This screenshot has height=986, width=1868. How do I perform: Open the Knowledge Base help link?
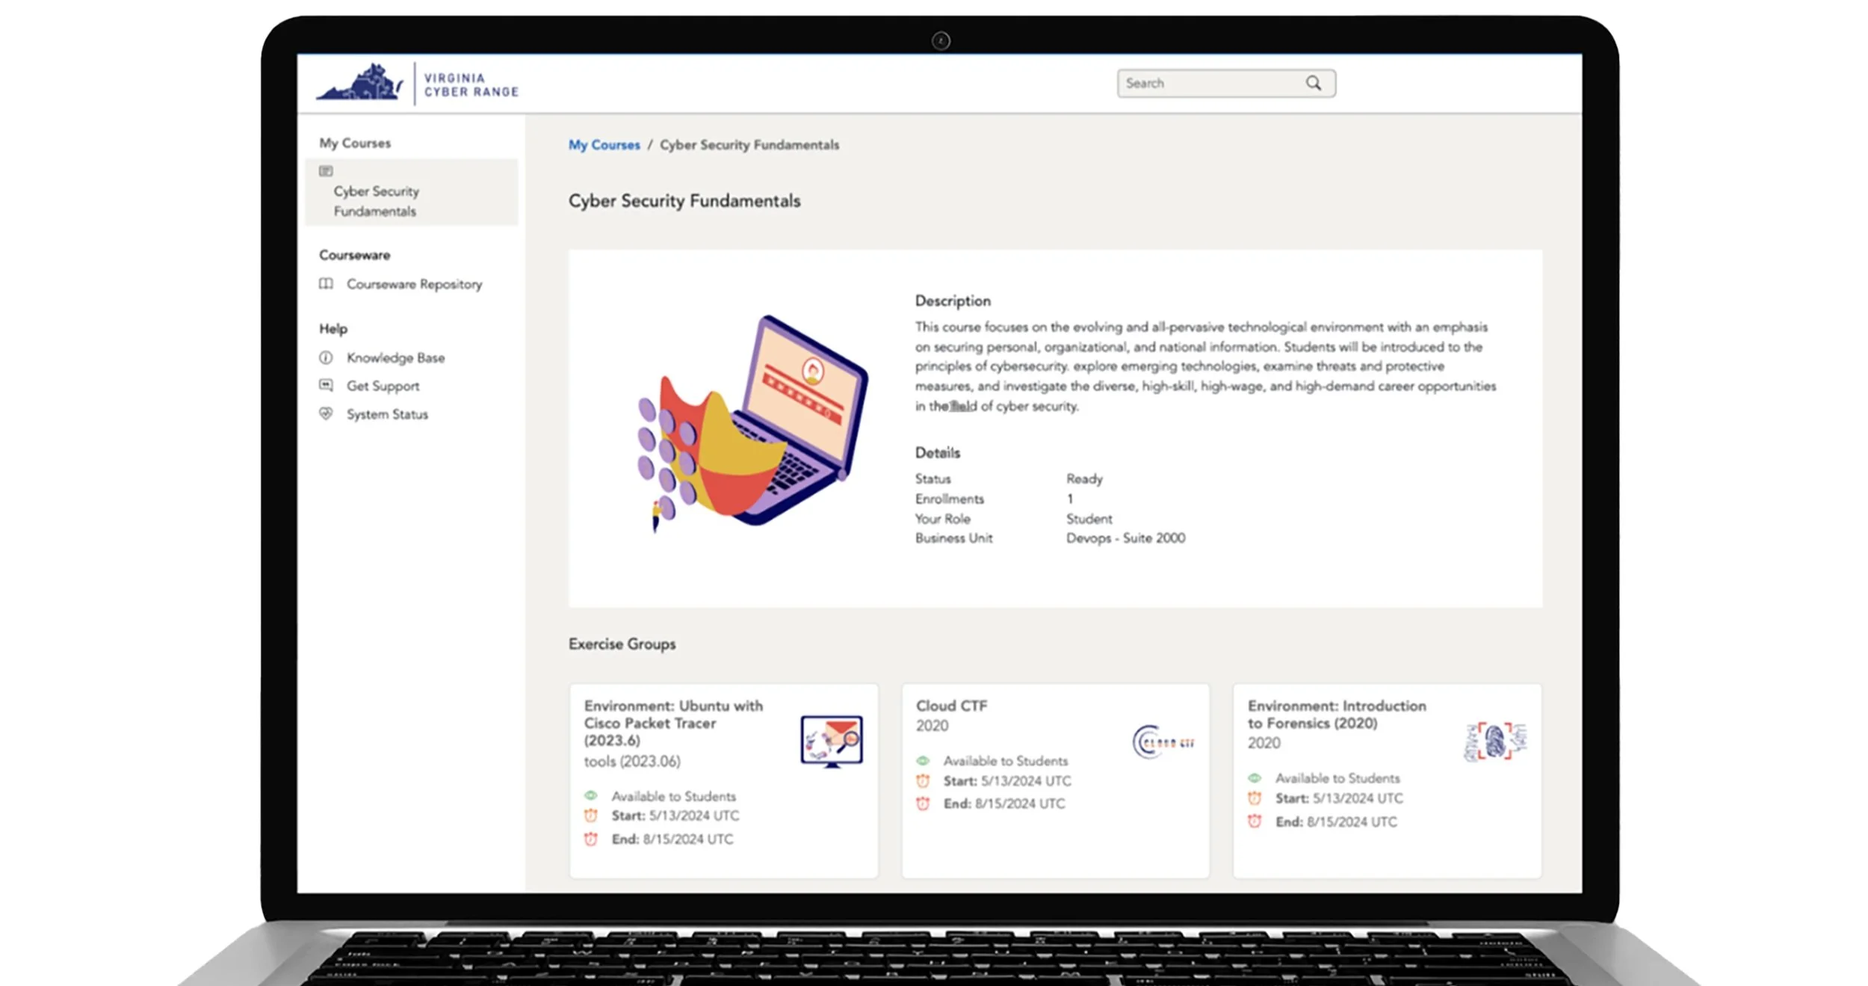395,358
